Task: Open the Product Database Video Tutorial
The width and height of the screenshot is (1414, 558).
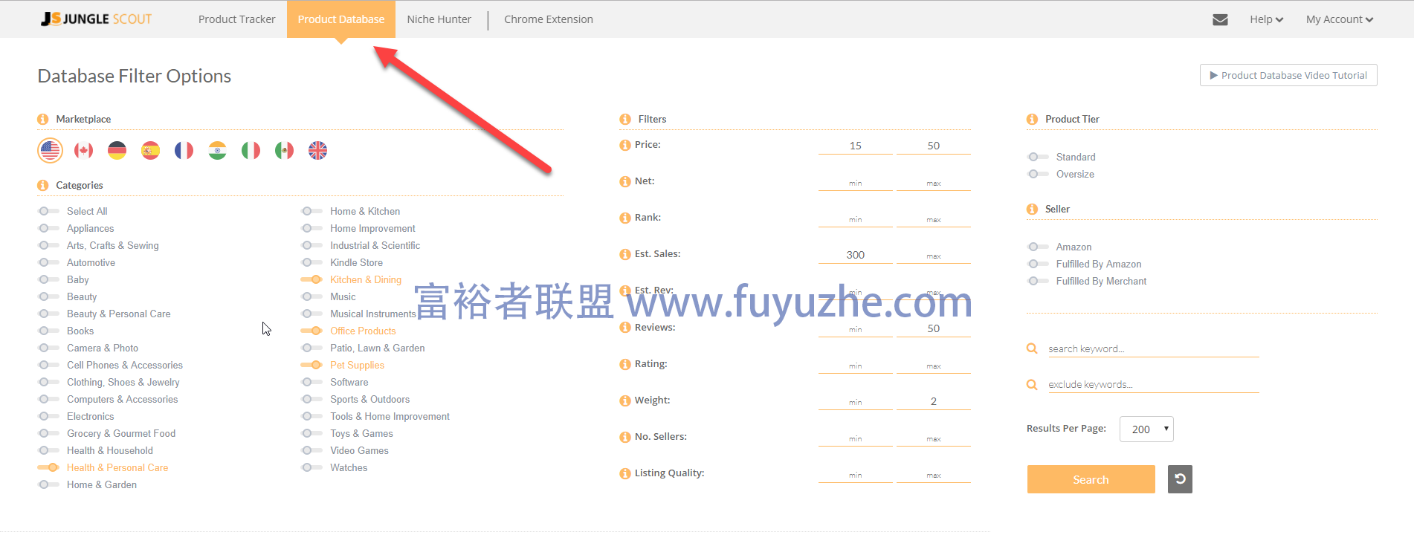Action: [1288, 75]
